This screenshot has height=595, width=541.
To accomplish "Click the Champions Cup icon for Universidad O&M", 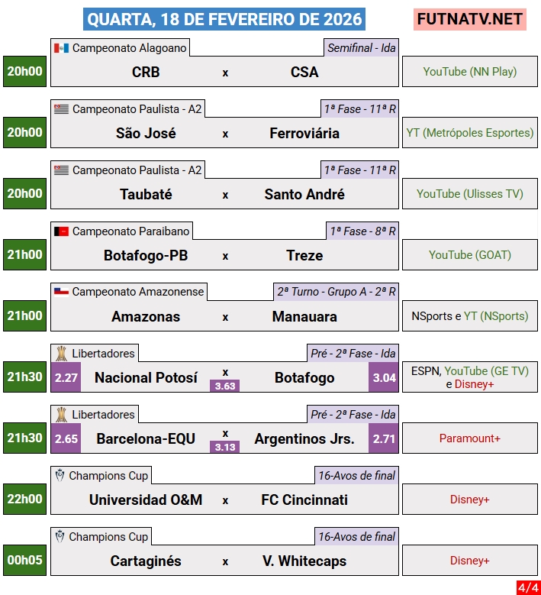I will [x=60, y=476].
